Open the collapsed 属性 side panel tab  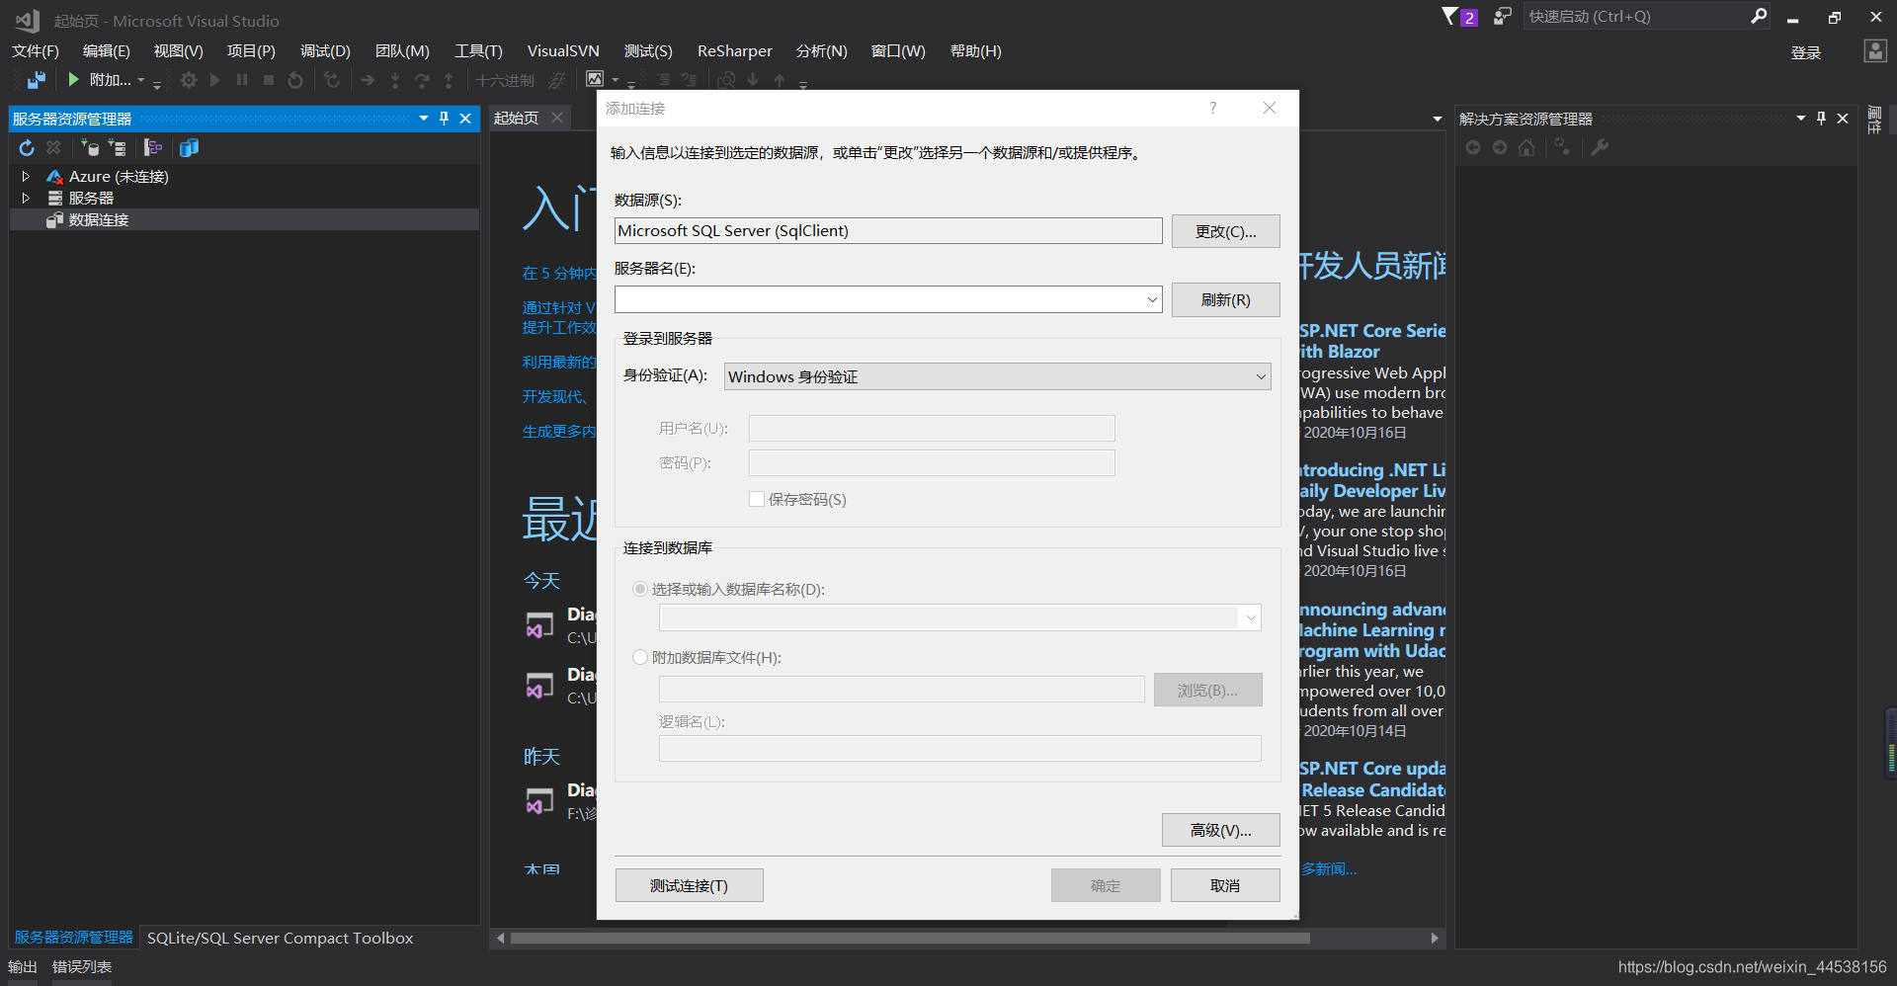[x=1874, y=120]
